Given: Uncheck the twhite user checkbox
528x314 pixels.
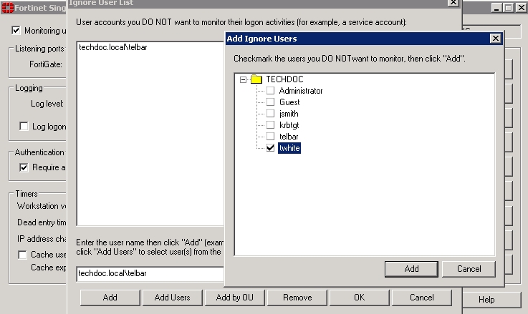Looking at the screenshot, I should coord(270,148).
